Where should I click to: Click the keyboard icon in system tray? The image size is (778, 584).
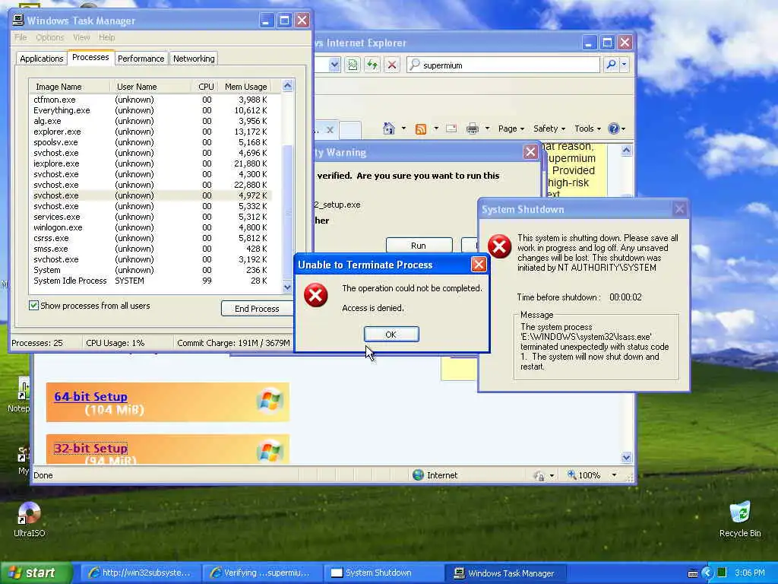(x=693, y=573)
